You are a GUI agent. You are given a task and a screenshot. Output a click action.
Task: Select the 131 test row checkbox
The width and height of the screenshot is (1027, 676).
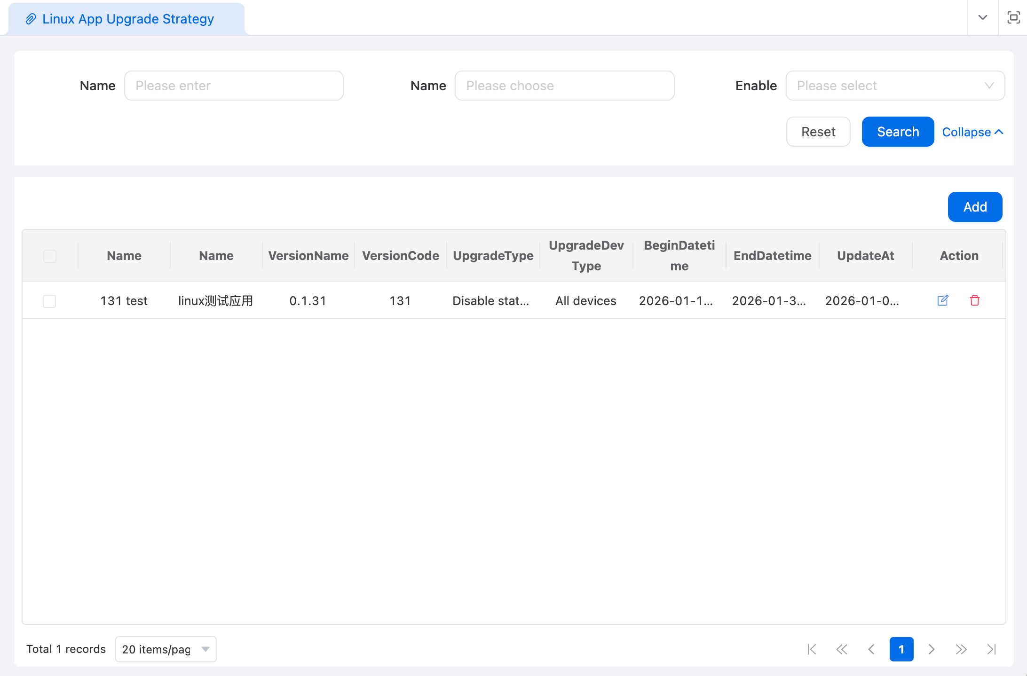[x=49, y=301]
